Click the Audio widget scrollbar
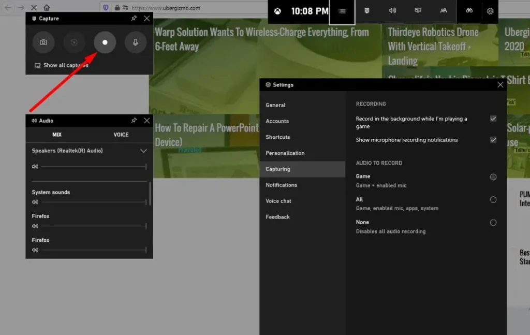 pos(150,194)
